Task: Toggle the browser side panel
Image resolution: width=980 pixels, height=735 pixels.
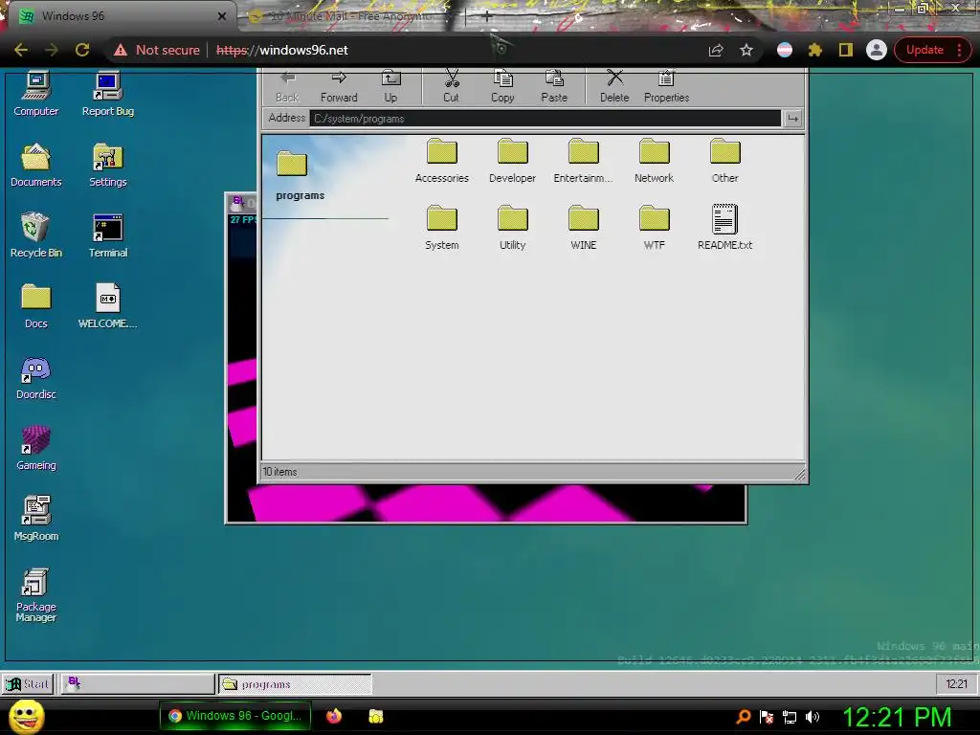Action: tap(846, 50)
